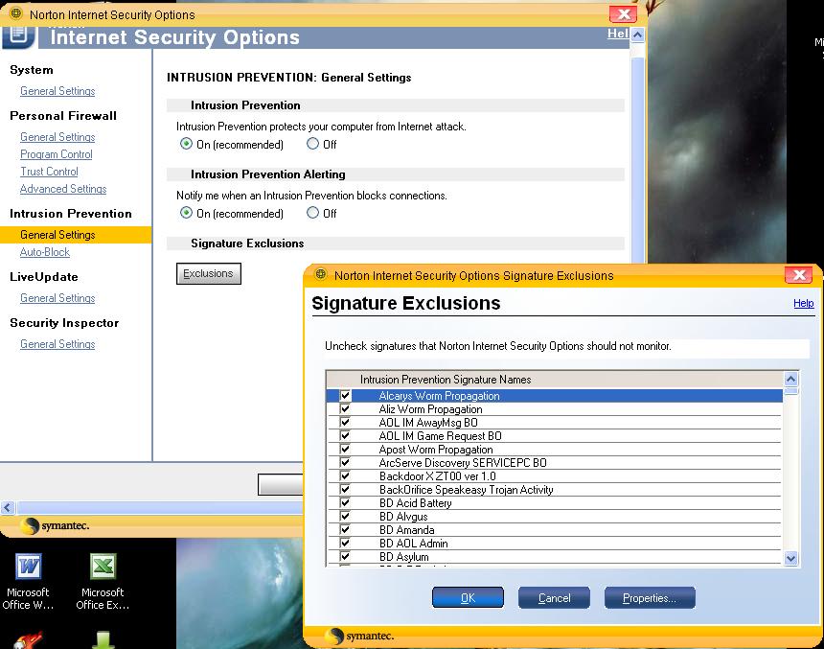Click the signature list scrollbar thumb

pos(790,391)
